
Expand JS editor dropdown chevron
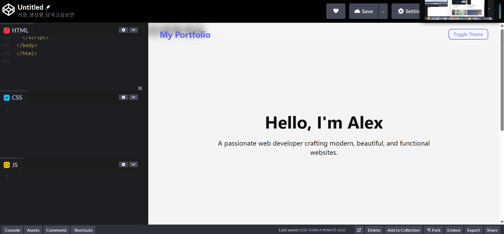click(x=134, y=164)
